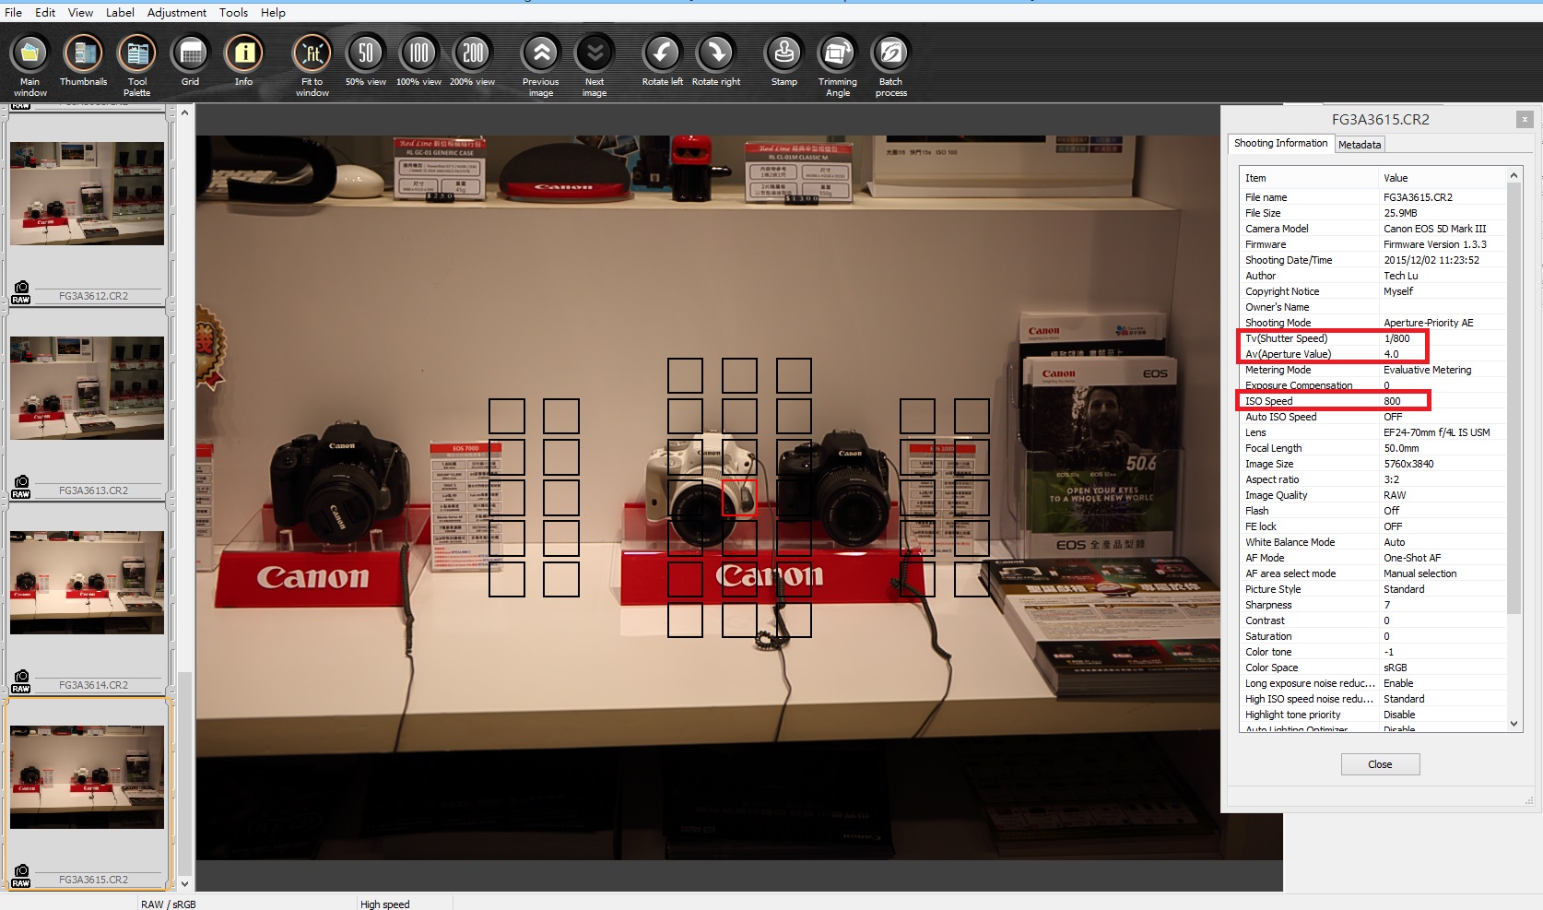Click the Close button in info panel
This screenshot has height=910, width=1543.
(x=1380, y=764)
